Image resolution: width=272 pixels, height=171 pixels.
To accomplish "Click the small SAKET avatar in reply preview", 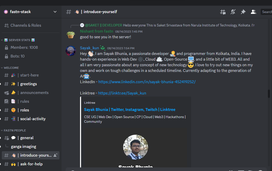I will 82,25.
